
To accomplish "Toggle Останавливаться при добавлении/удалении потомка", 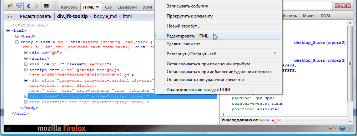I will pyautogui.click(x=218, y=72).
